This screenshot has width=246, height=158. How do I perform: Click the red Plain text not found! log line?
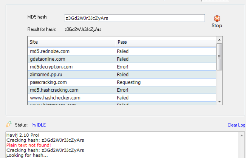point(29,145)
